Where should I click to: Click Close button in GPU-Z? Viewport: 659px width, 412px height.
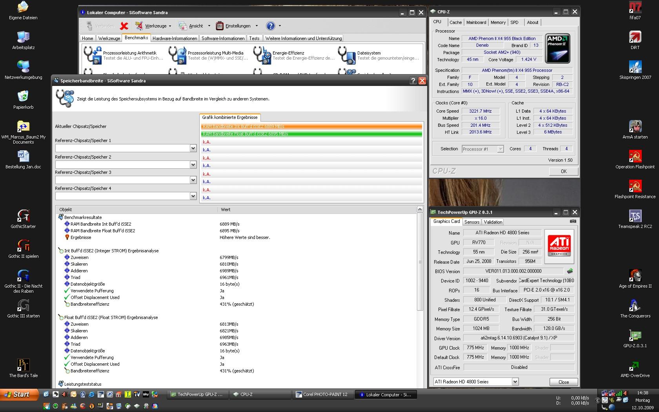pyautogui.click(x=564, y=382)
